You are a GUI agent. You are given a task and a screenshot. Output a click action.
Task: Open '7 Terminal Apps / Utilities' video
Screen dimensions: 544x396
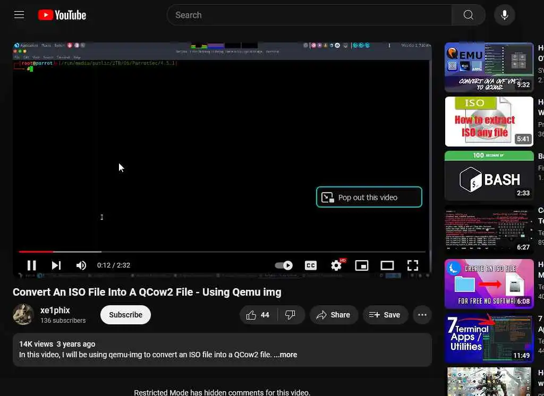pyautogui.click(x=489, y=338)
